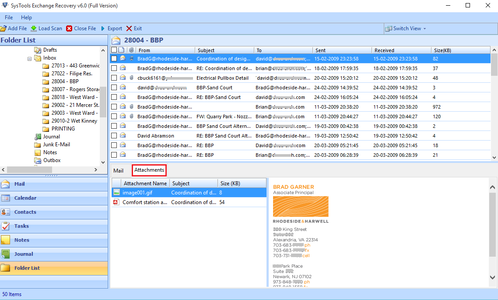Click the From column header
Viewport: 498px width, 300px height.
(165, 50)
